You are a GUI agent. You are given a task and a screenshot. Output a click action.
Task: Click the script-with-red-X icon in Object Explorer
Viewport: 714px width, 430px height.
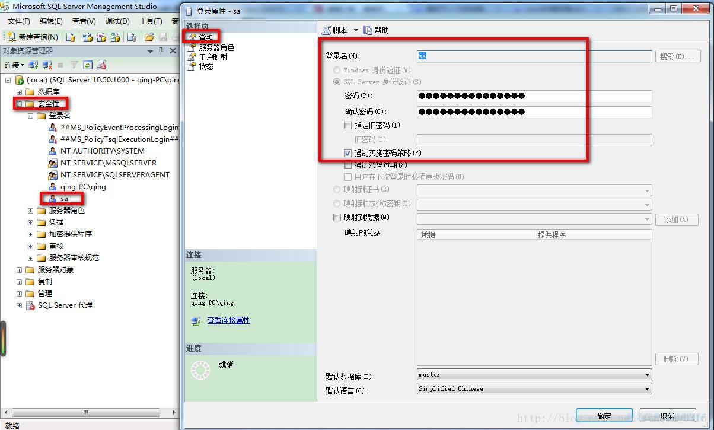[102, 65]
